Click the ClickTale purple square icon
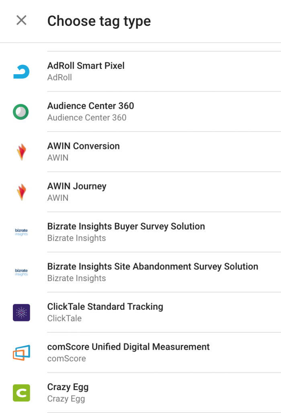The width and height of the screenshot is (281, 413). 21,313
